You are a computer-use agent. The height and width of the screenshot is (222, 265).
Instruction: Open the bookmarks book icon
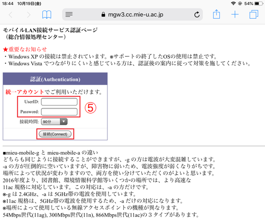47,15
